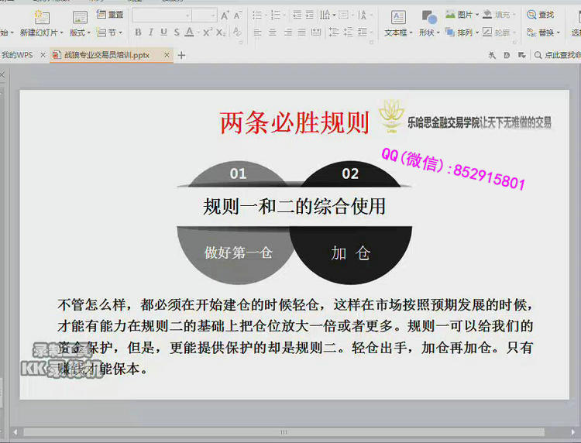Image resolution: width=581 pixels, height=443 pixels.
Task: Open a new tab with the plus button
Action: coord(182,55)
